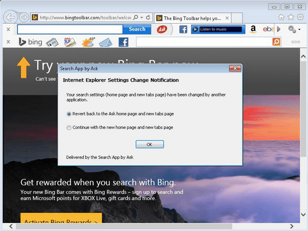Select Revert back to the Ask home page

(120, 114)
